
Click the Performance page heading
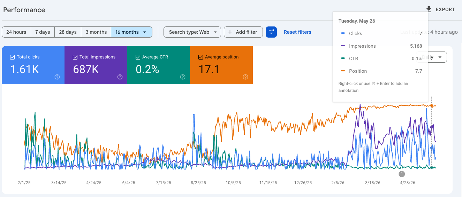[x=24, y=10]
